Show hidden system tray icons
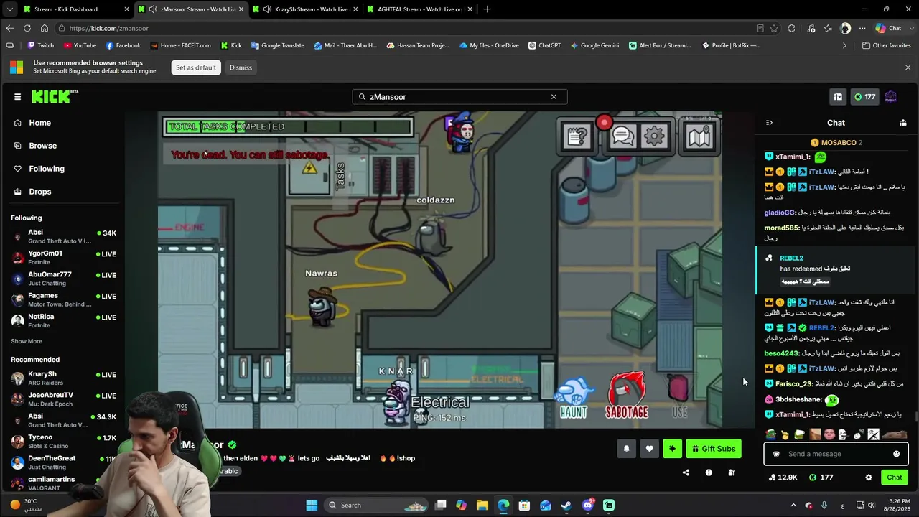 click(793, 505)
